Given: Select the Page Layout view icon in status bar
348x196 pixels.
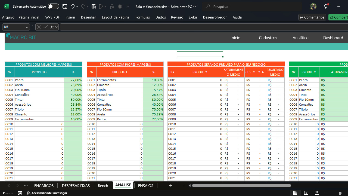Looking at the screenshot, I should coord(306,193).
